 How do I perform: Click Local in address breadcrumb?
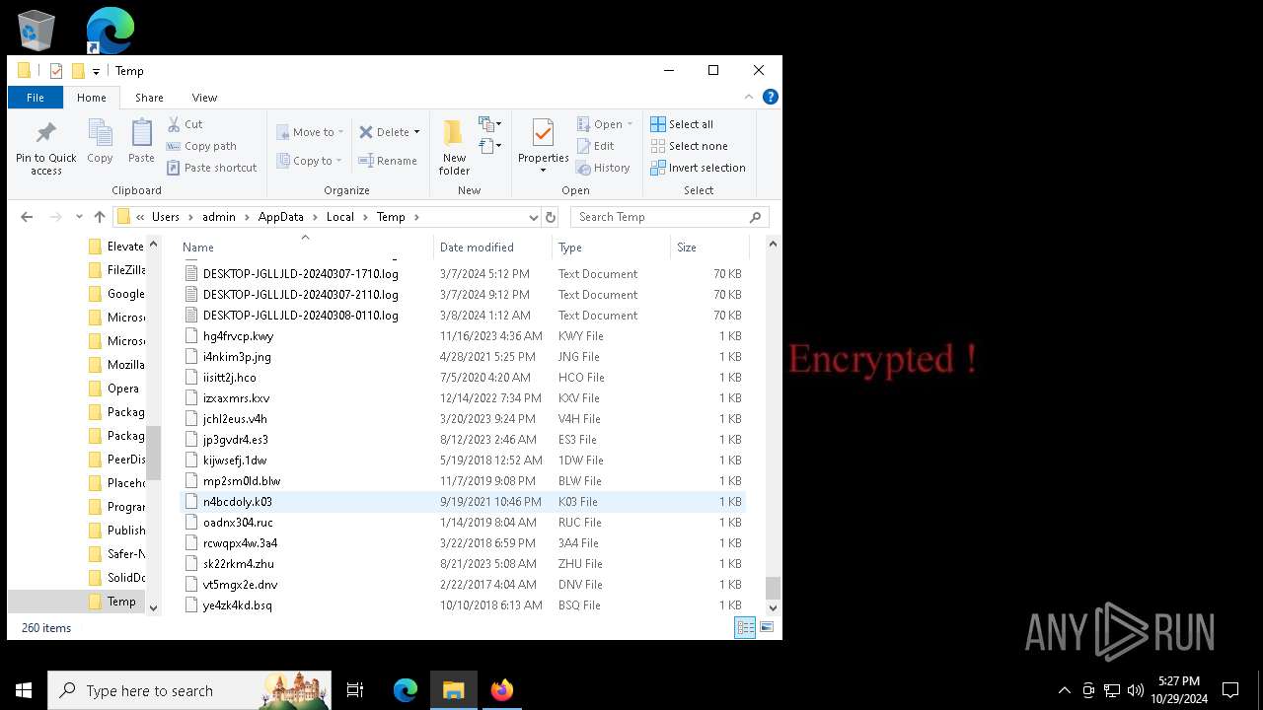tap(340, 217)
